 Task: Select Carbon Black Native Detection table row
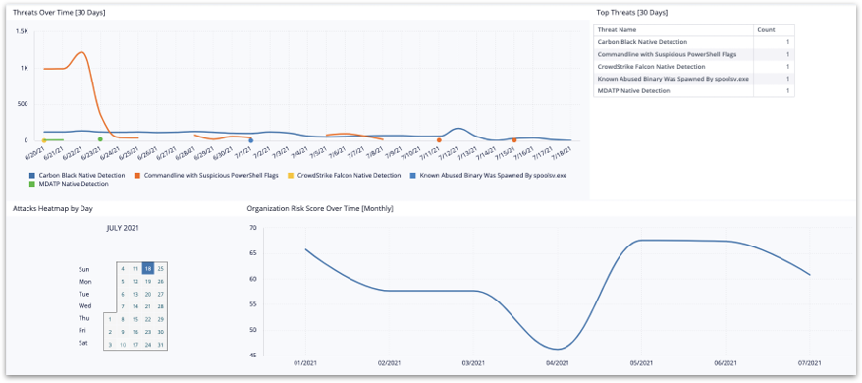point(694,42)
